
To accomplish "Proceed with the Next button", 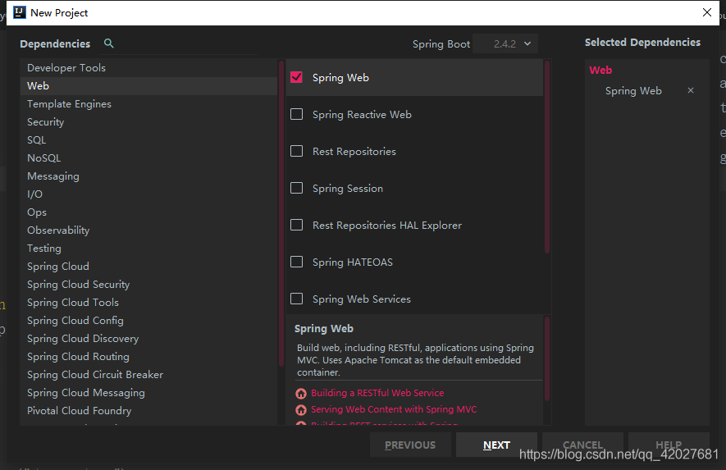I will (x=496, y=445).
